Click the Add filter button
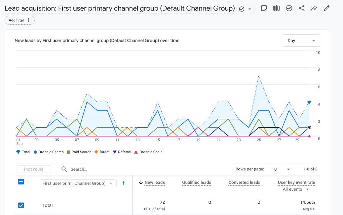This screenshot has width=343, height=215. click(x=20, y=20)
